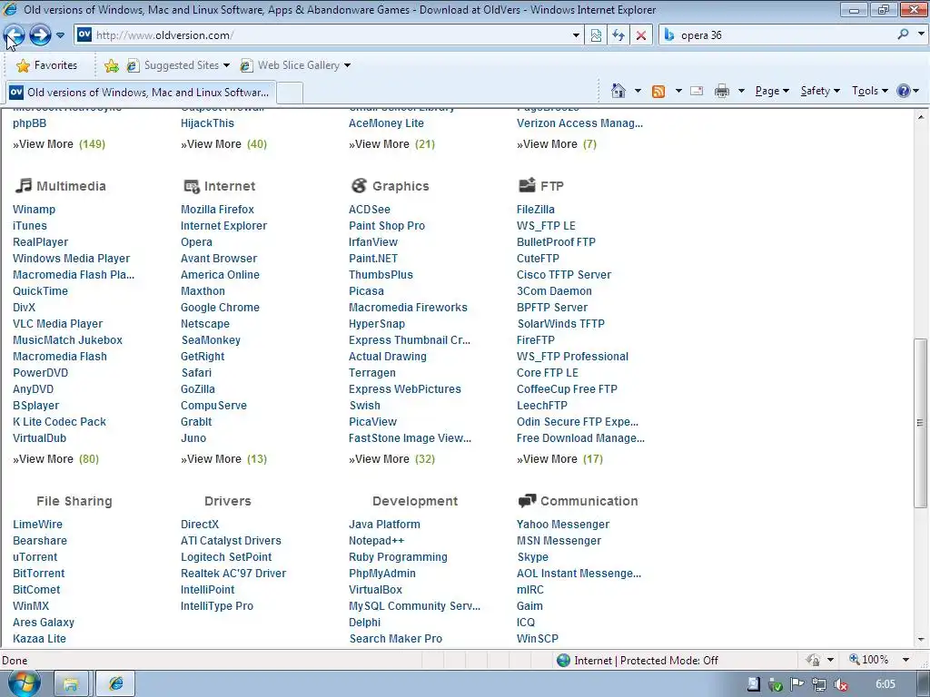This screenshot has height=697, width=930.
Task: Open the search provider dropdown arrow
Action: coord(921,34)
